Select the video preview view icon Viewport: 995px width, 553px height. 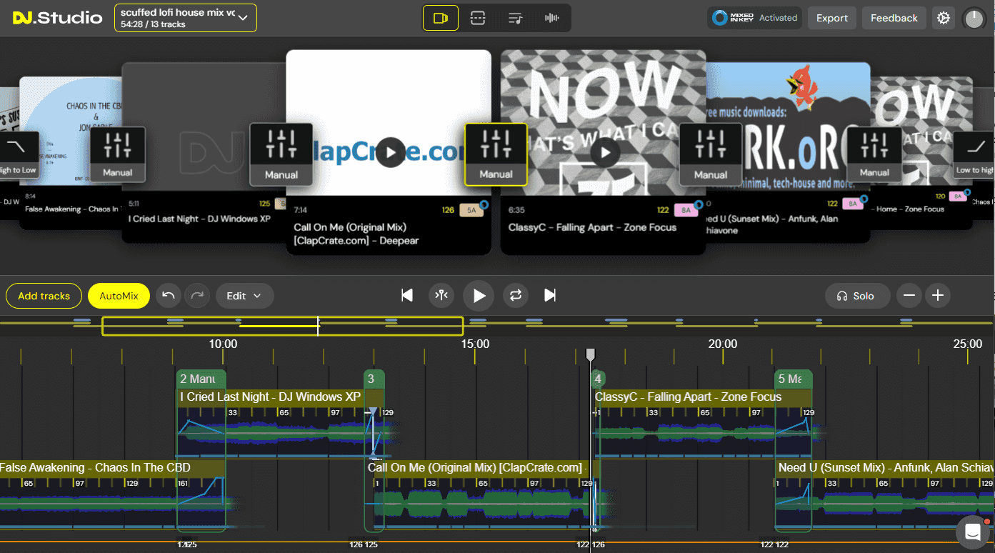click(441, 18)
